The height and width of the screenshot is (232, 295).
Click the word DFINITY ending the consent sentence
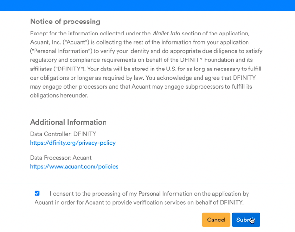[x=231, y=202]
